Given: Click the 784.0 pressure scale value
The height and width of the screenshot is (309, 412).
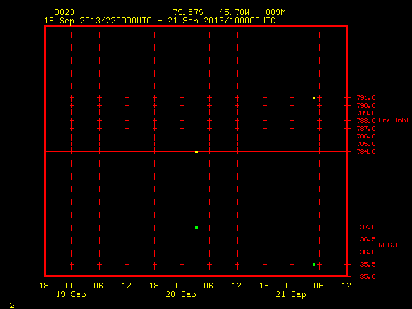Looking at the screenshot, I should pos(366,152).
